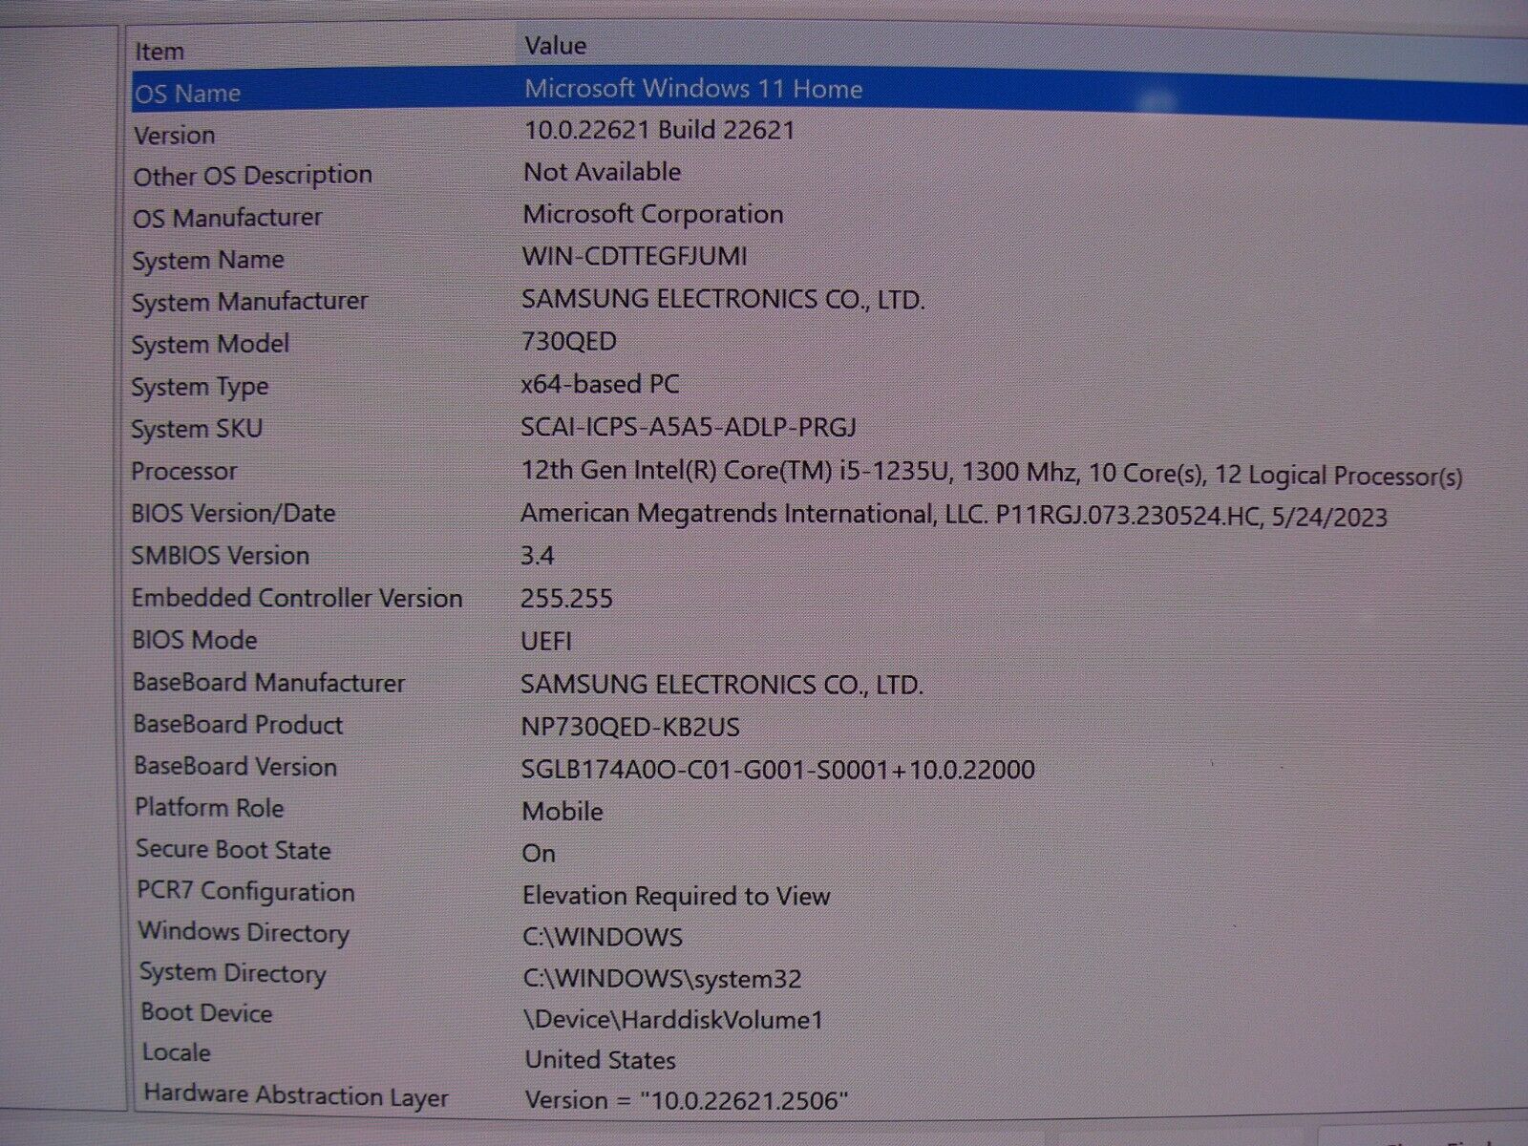
Task: Select the System Manufacturer row
Action: [249, 303]
